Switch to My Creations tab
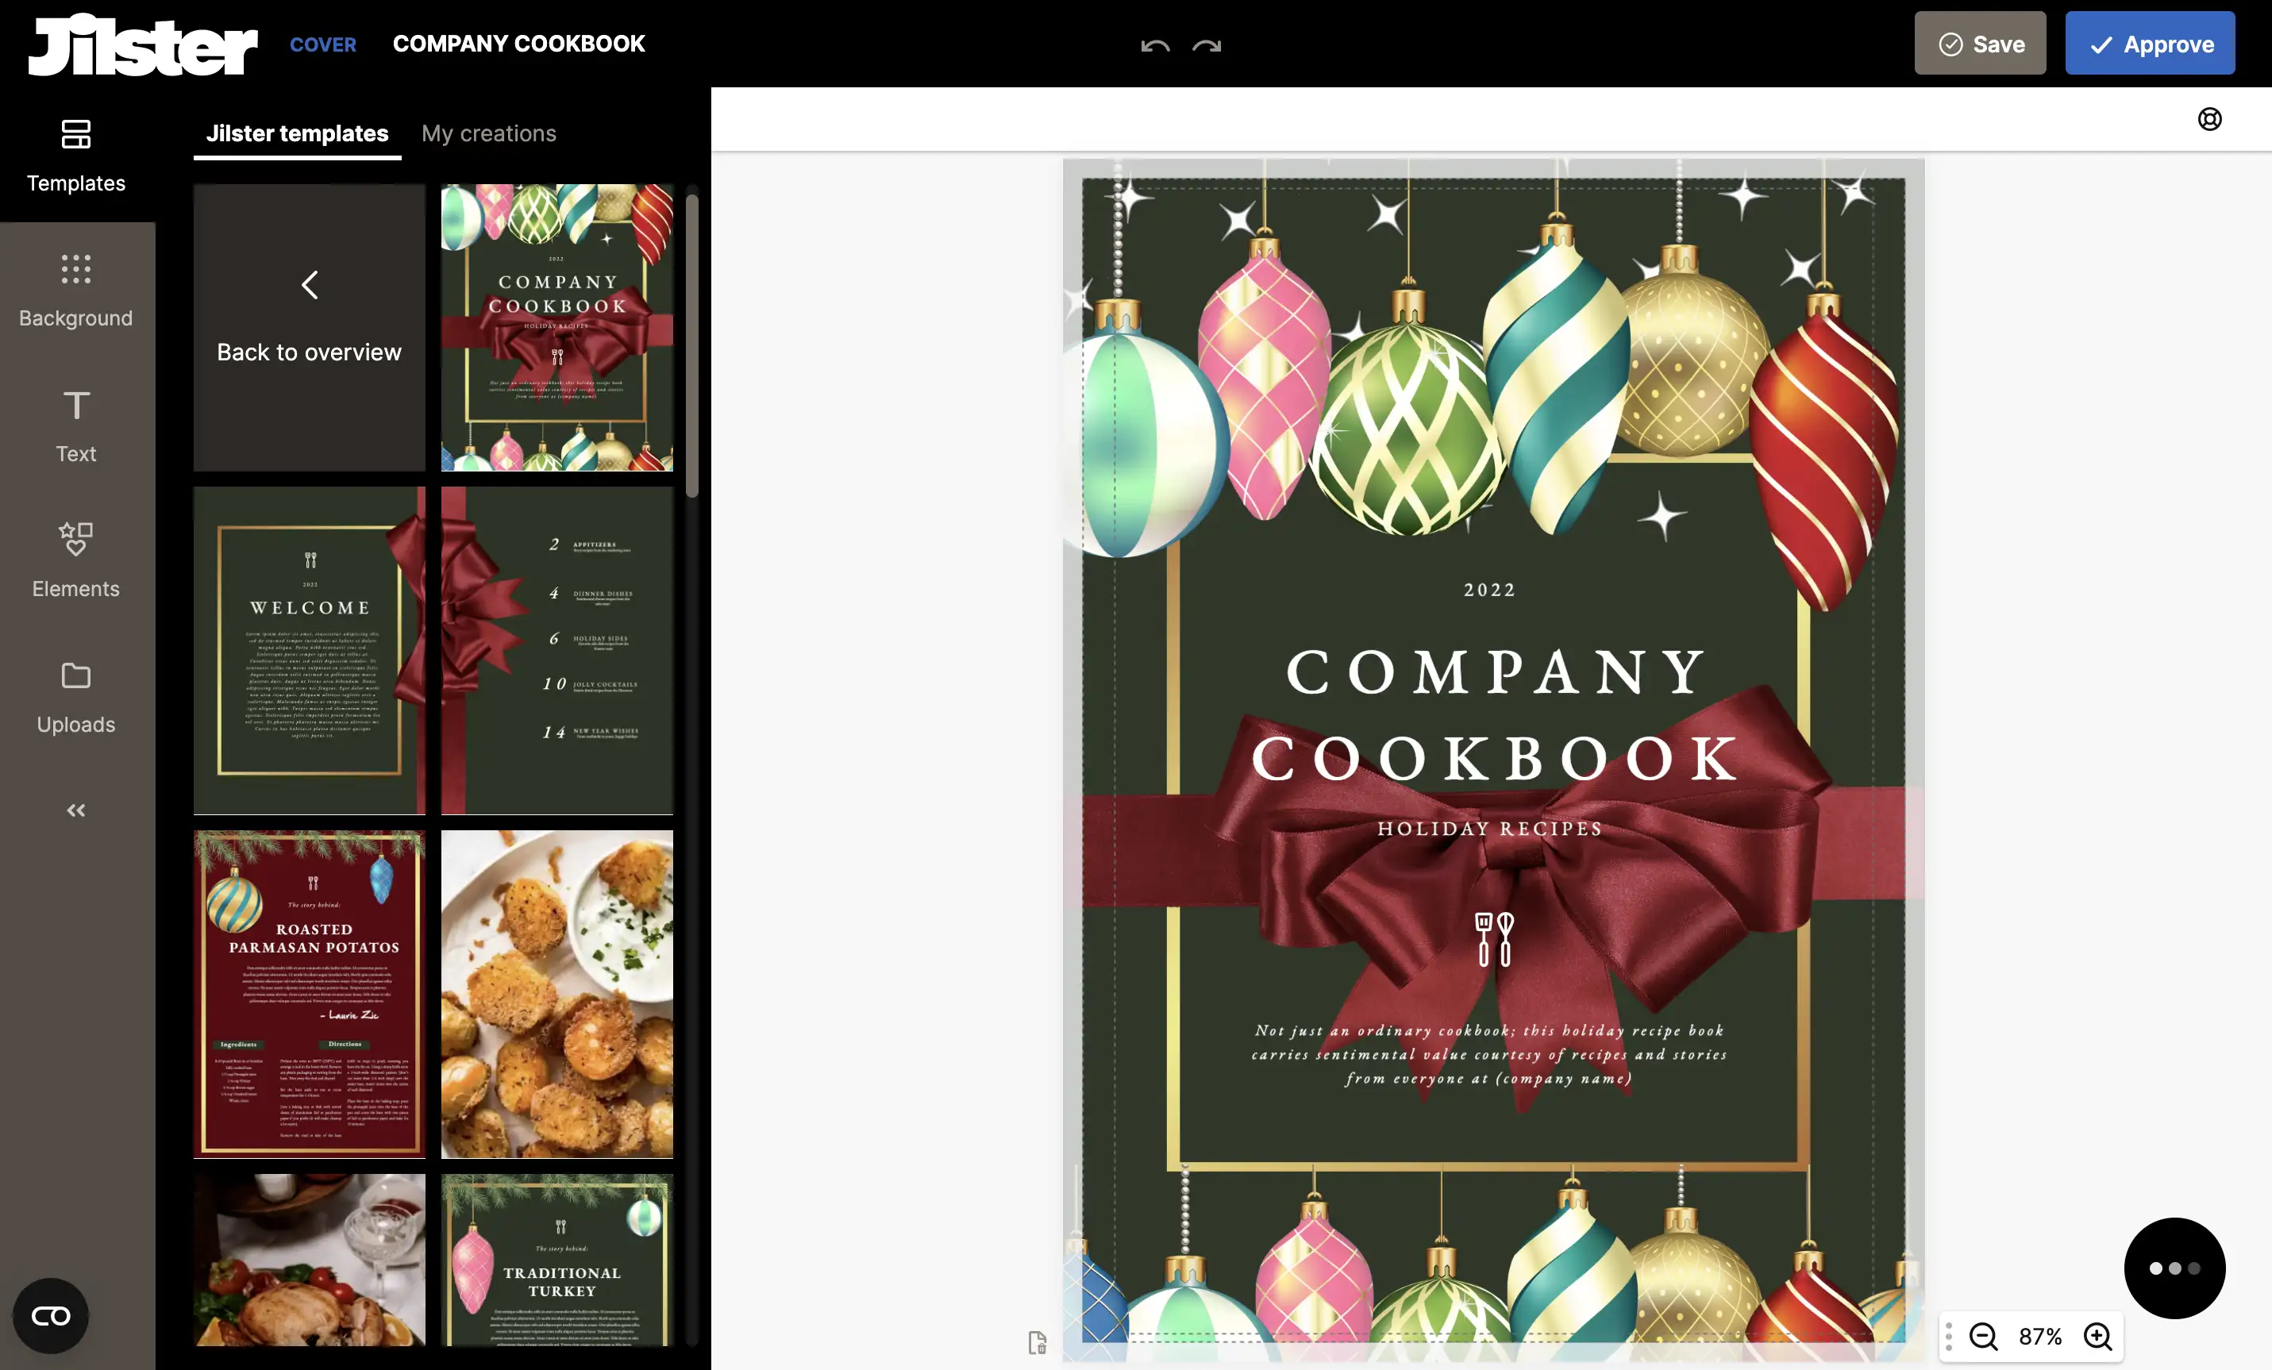 [x=488, y=132]
